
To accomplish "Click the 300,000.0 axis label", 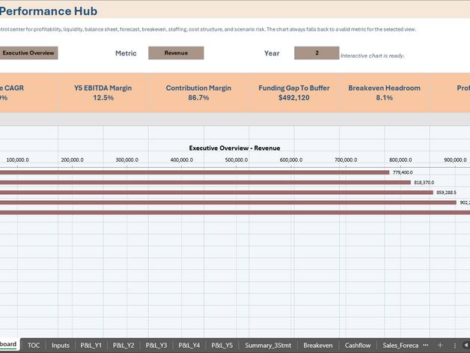I will tap(127, 160).
